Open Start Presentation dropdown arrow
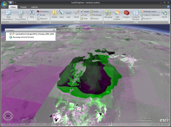 (14, 19)
